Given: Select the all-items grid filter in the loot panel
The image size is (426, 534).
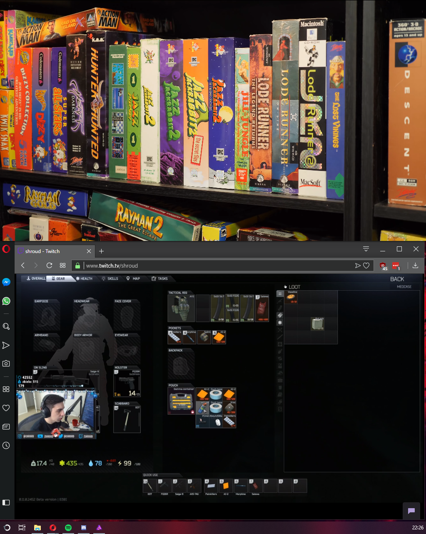Looking at the screenshot, I should tap(280, 294).
